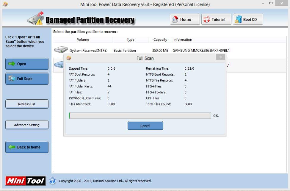Click the green arrow on Open button
This screenshot has width=290, height=191.
tap(12, 64)
